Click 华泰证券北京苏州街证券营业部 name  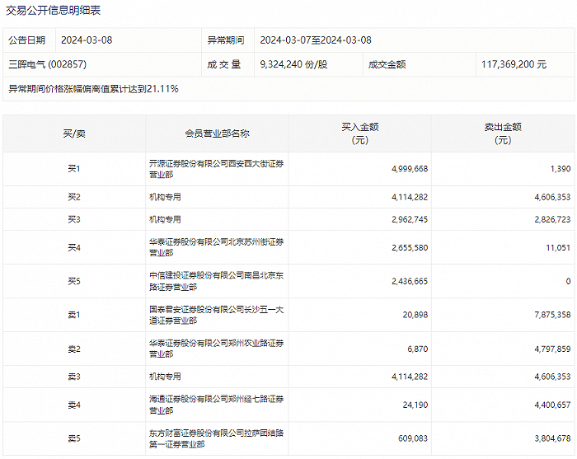tap(216, 247)
